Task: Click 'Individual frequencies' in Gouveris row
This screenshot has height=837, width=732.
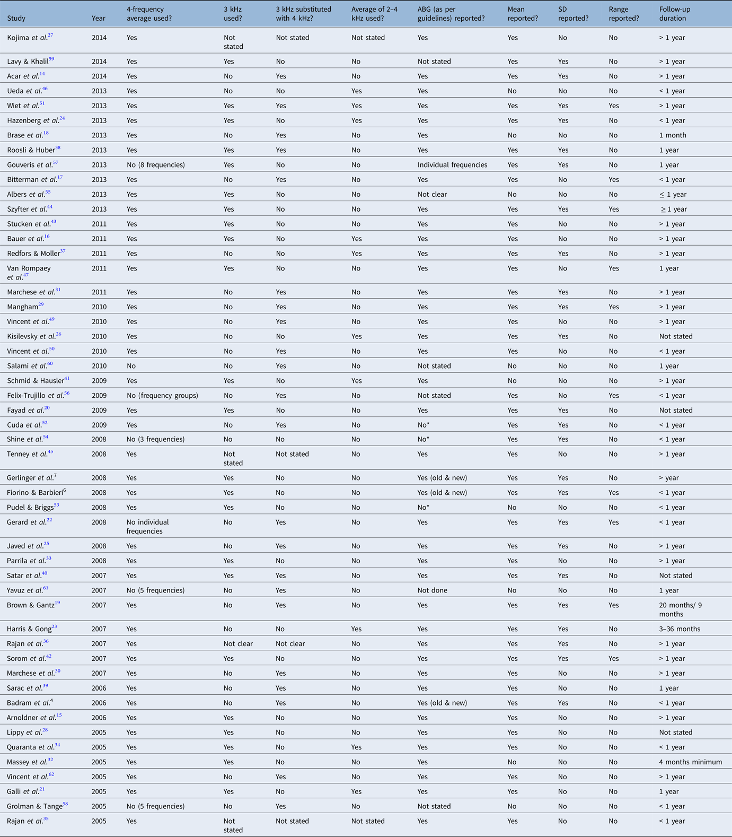Action: point(452,165)
